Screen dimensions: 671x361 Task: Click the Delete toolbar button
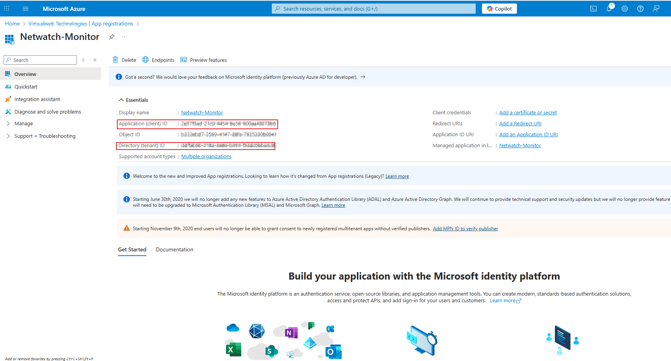[x=124, y=60]
